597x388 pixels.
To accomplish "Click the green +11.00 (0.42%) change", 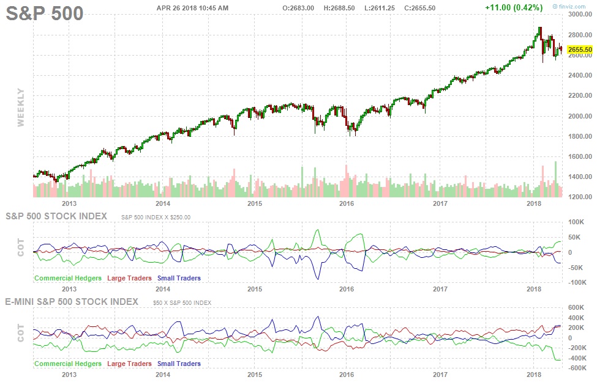I will tap(514, 7).
